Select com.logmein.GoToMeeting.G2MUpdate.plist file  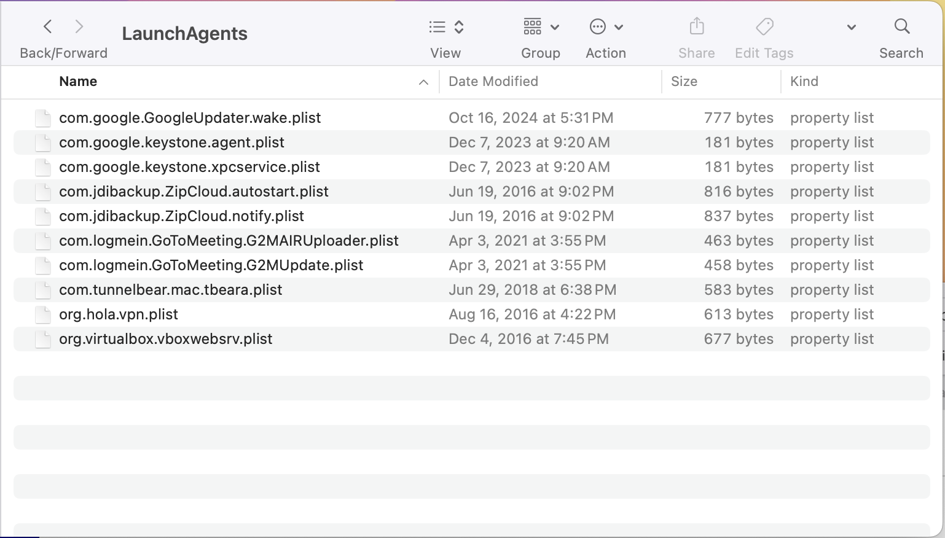[211, 265]
